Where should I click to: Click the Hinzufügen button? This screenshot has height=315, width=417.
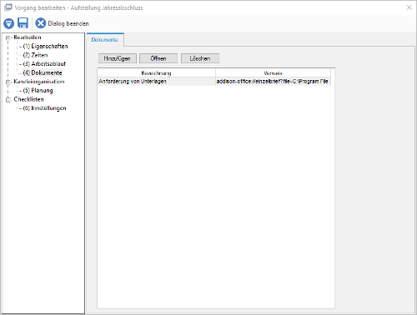click(118, 58)
